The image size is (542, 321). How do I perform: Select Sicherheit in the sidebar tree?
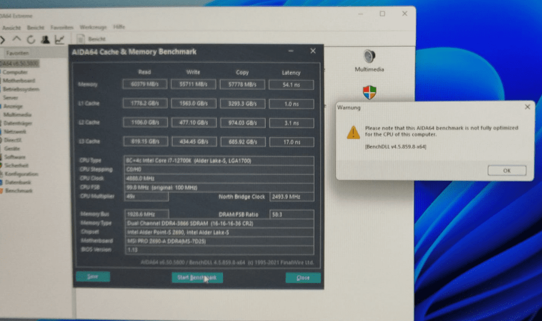[16, 165]
